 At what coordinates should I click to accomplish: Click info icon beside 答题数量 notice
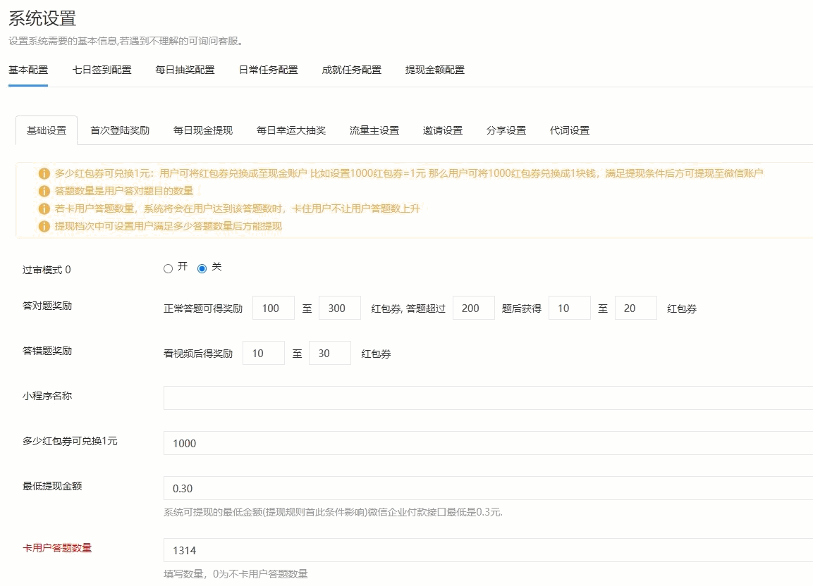(x=44, y=191)
